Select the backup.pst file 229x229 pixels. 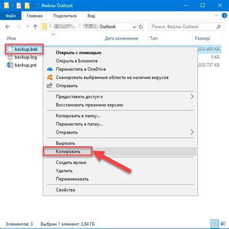(x=26, y=65)
